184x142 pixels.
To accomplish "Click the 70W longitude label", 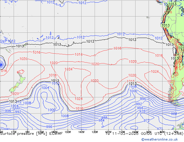I will 176,132.
